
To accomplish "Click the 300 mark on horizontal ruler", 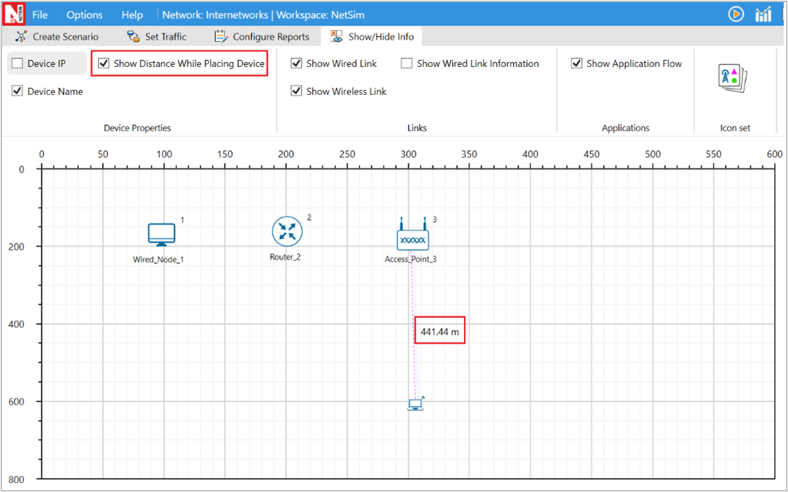I will pyautogui.click(x=408, y=154).
